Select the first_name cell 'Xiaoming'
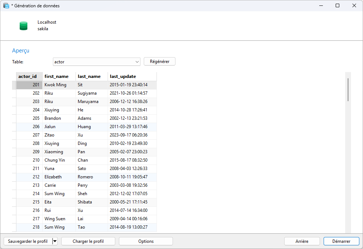Viewport: 363px width, 249px height. coord(59,152)
